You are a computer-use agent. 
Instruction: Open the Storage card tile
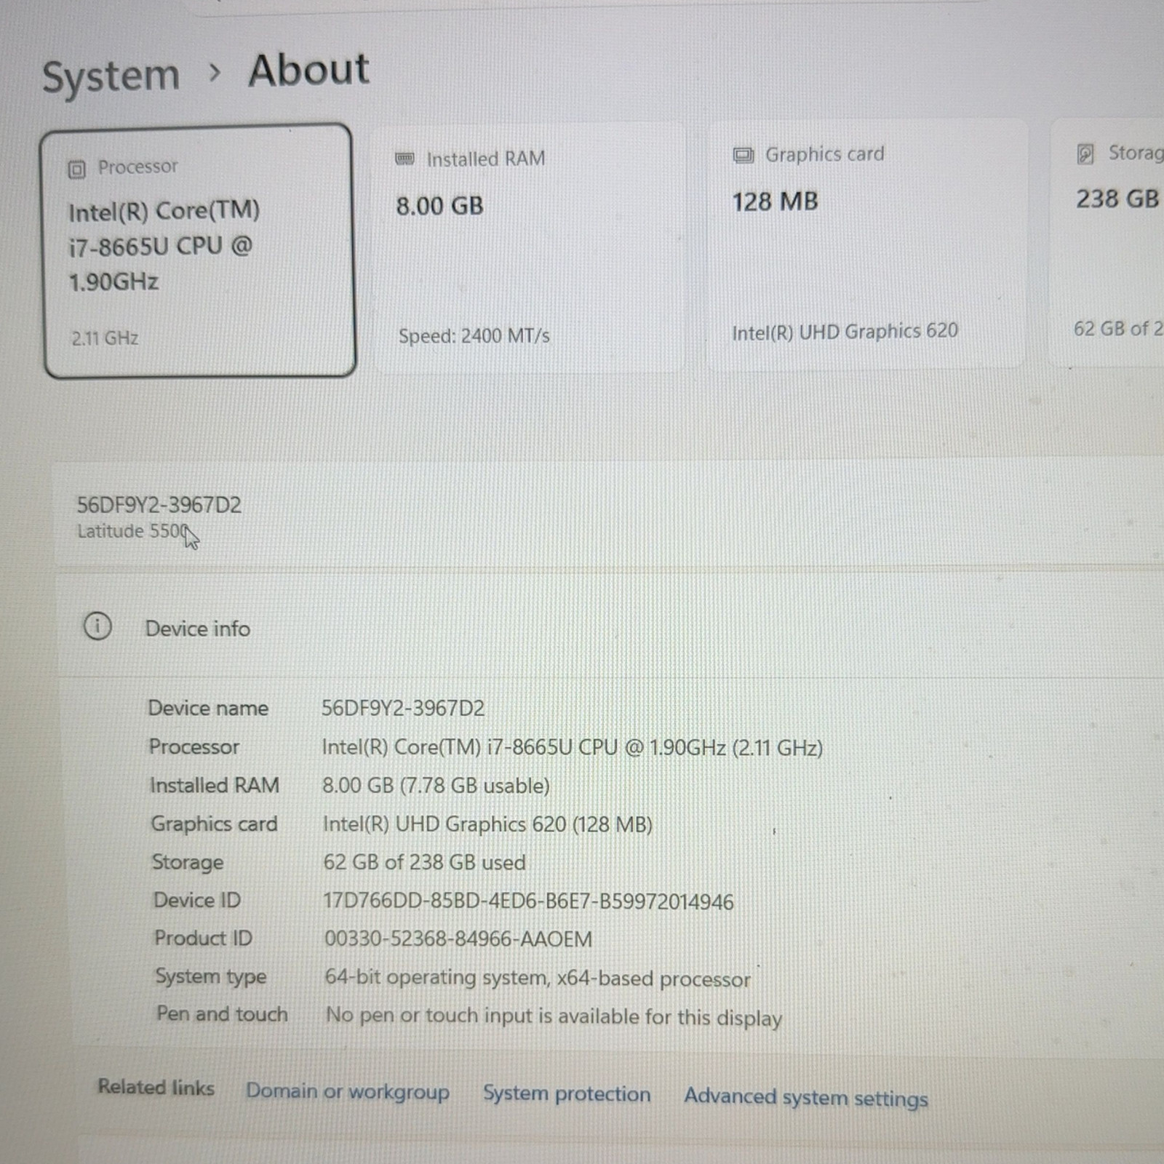1107,243
